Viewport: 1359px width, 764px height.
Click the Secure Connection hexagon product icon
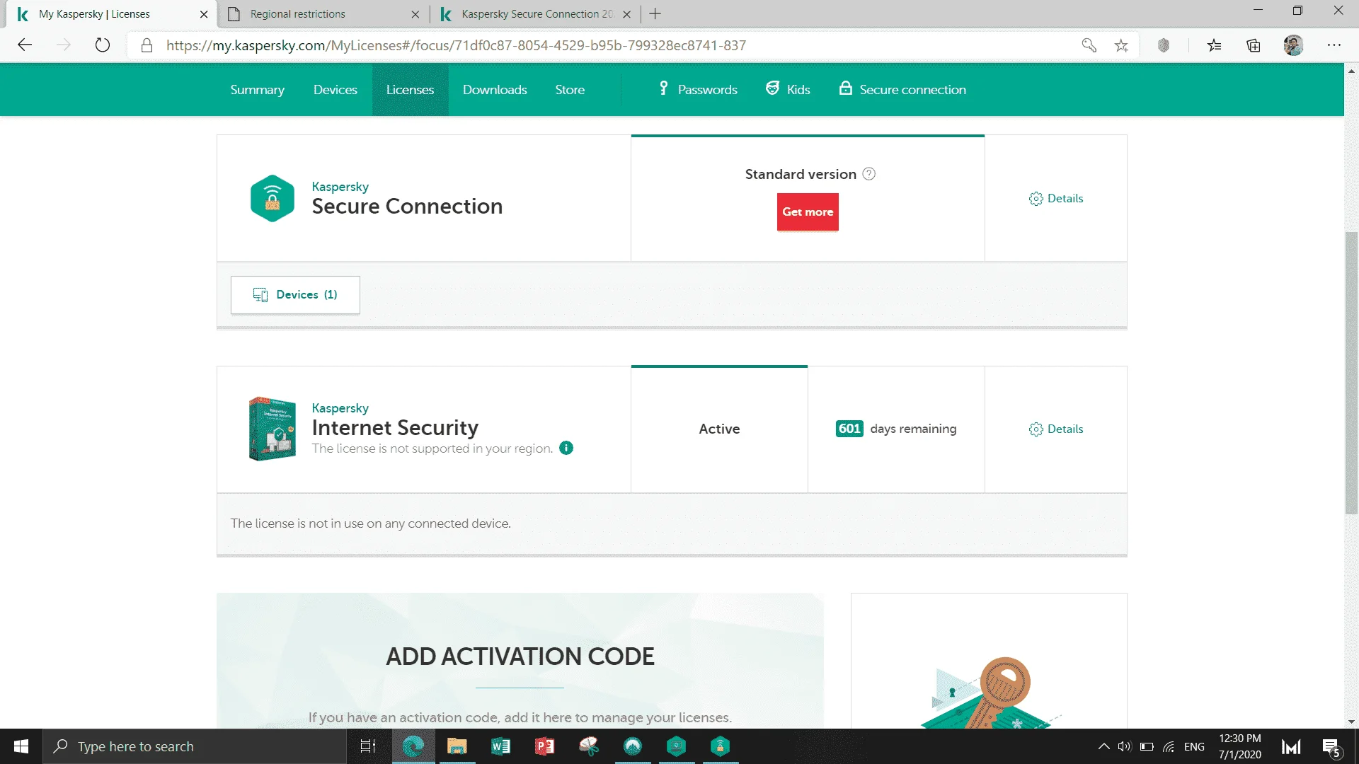[273, 198]
